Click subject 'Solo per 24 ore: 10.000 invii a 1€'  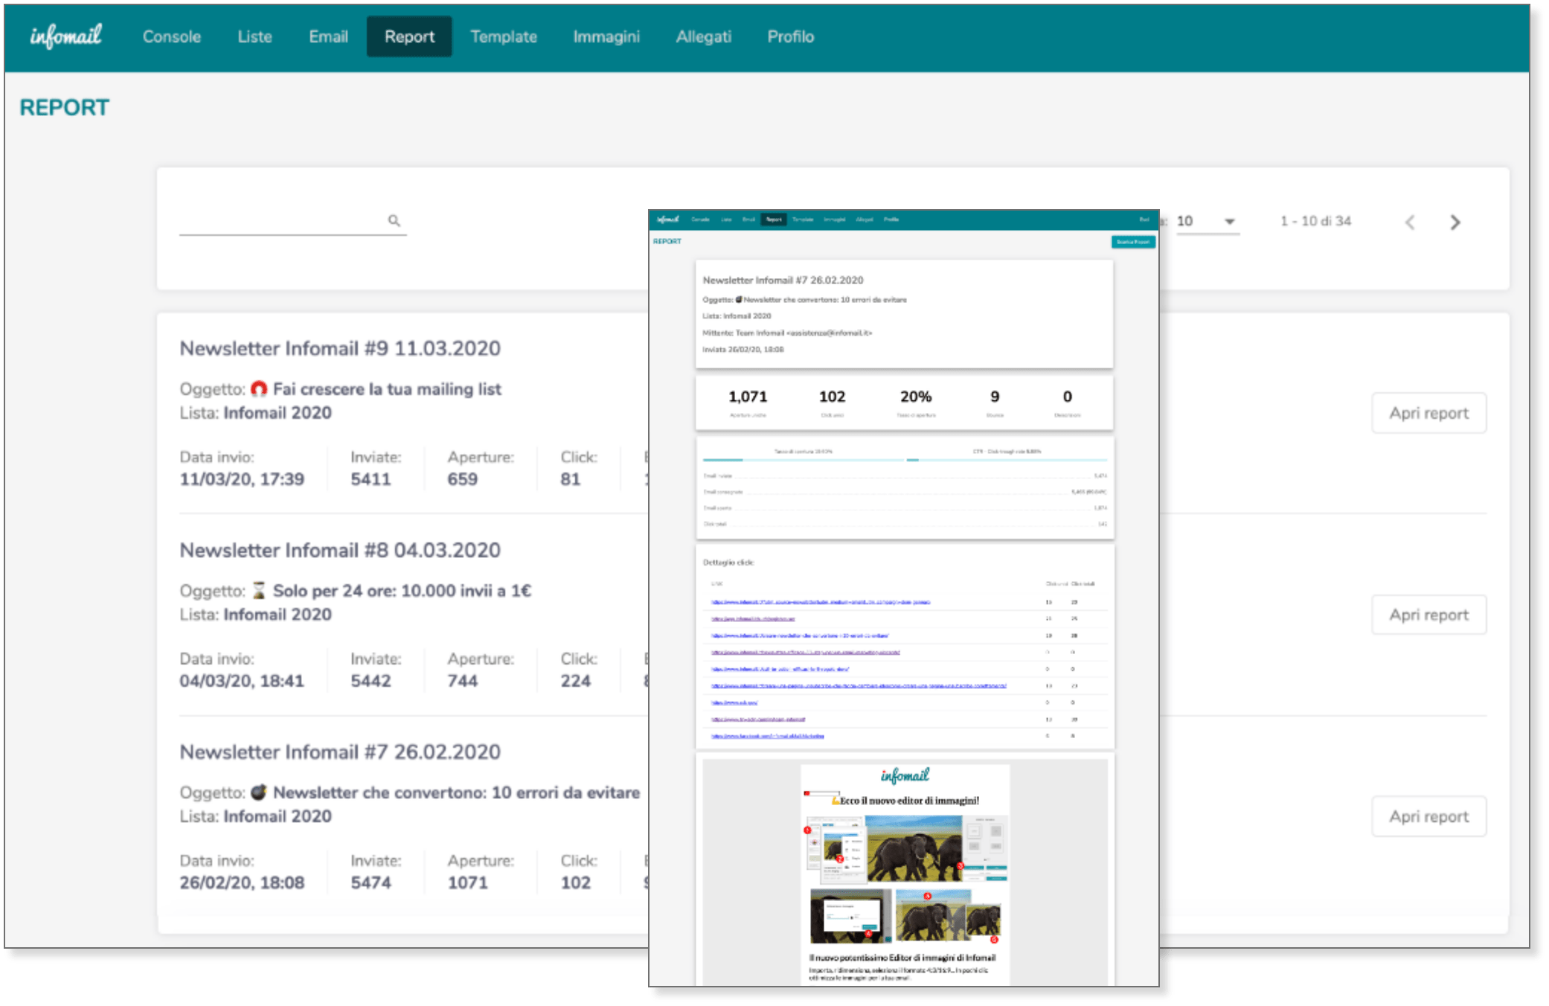point(402,591)
